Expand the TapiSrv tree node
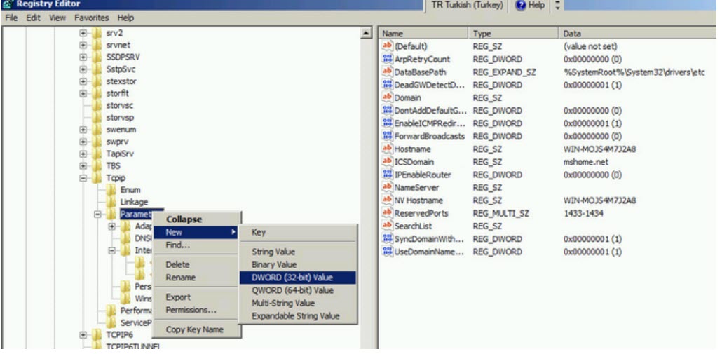Viewport: 722px width, 354px height. (83, 154)
